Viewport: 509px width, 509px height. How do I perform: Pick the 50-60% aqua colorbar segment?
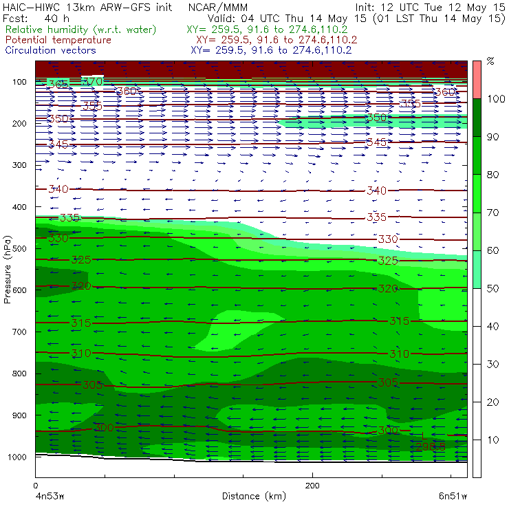click(x=477, y=270)
